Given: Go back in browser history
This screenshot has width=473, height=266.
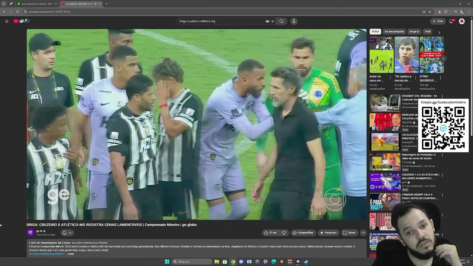Looking at the screenshot, I should coord(4,11).
